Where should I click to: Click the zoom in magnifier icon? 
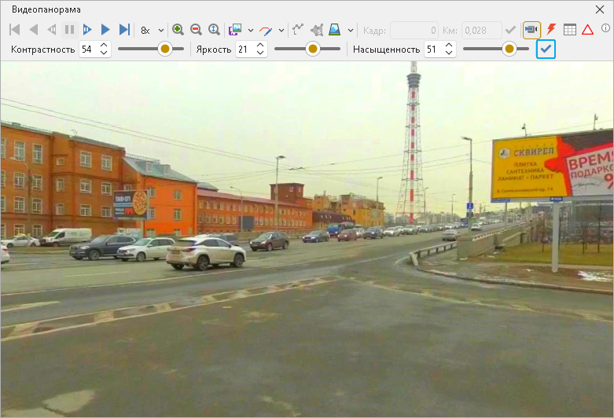click(x=178, y=30)
